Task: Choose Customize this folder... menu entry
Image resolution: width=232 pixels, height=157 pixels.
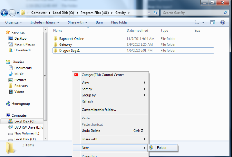Action: pos(111,110)
